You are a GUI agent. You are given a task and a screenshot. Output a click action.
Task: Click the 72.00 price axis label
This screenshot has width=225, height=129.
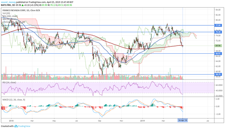[x=218, y=41]
